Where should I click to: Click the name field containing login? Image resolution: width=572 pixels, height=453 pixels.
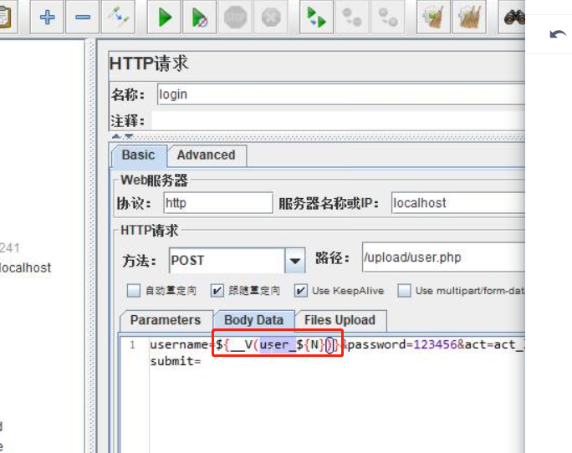click(x=335, y=94)
